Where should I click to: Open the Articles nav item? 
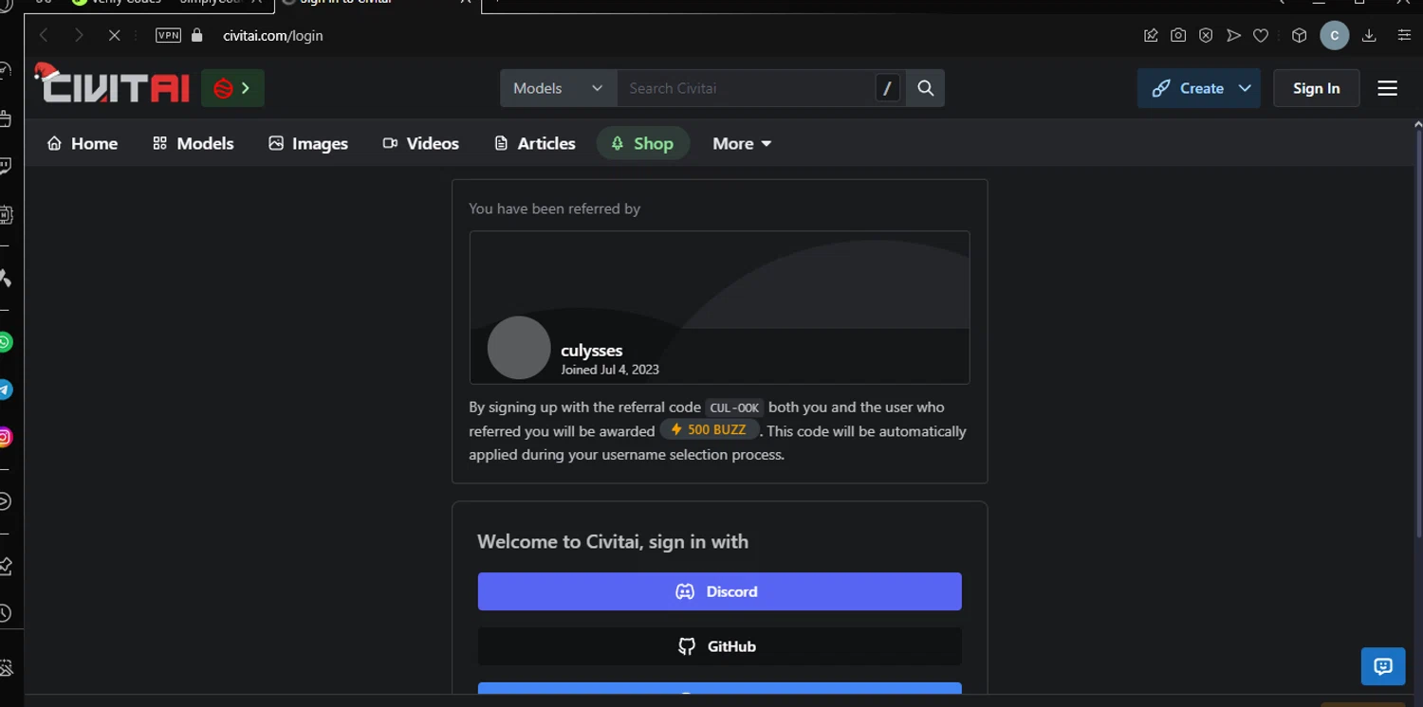[x=535, y=143]
